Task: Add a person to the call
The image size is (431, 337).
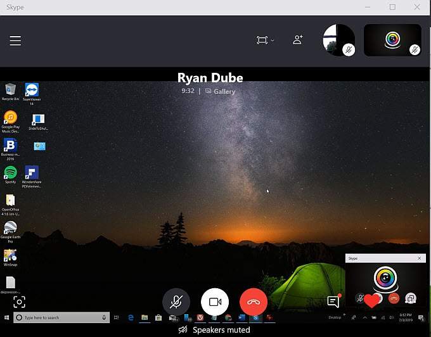Action: [x=298, y=39]
